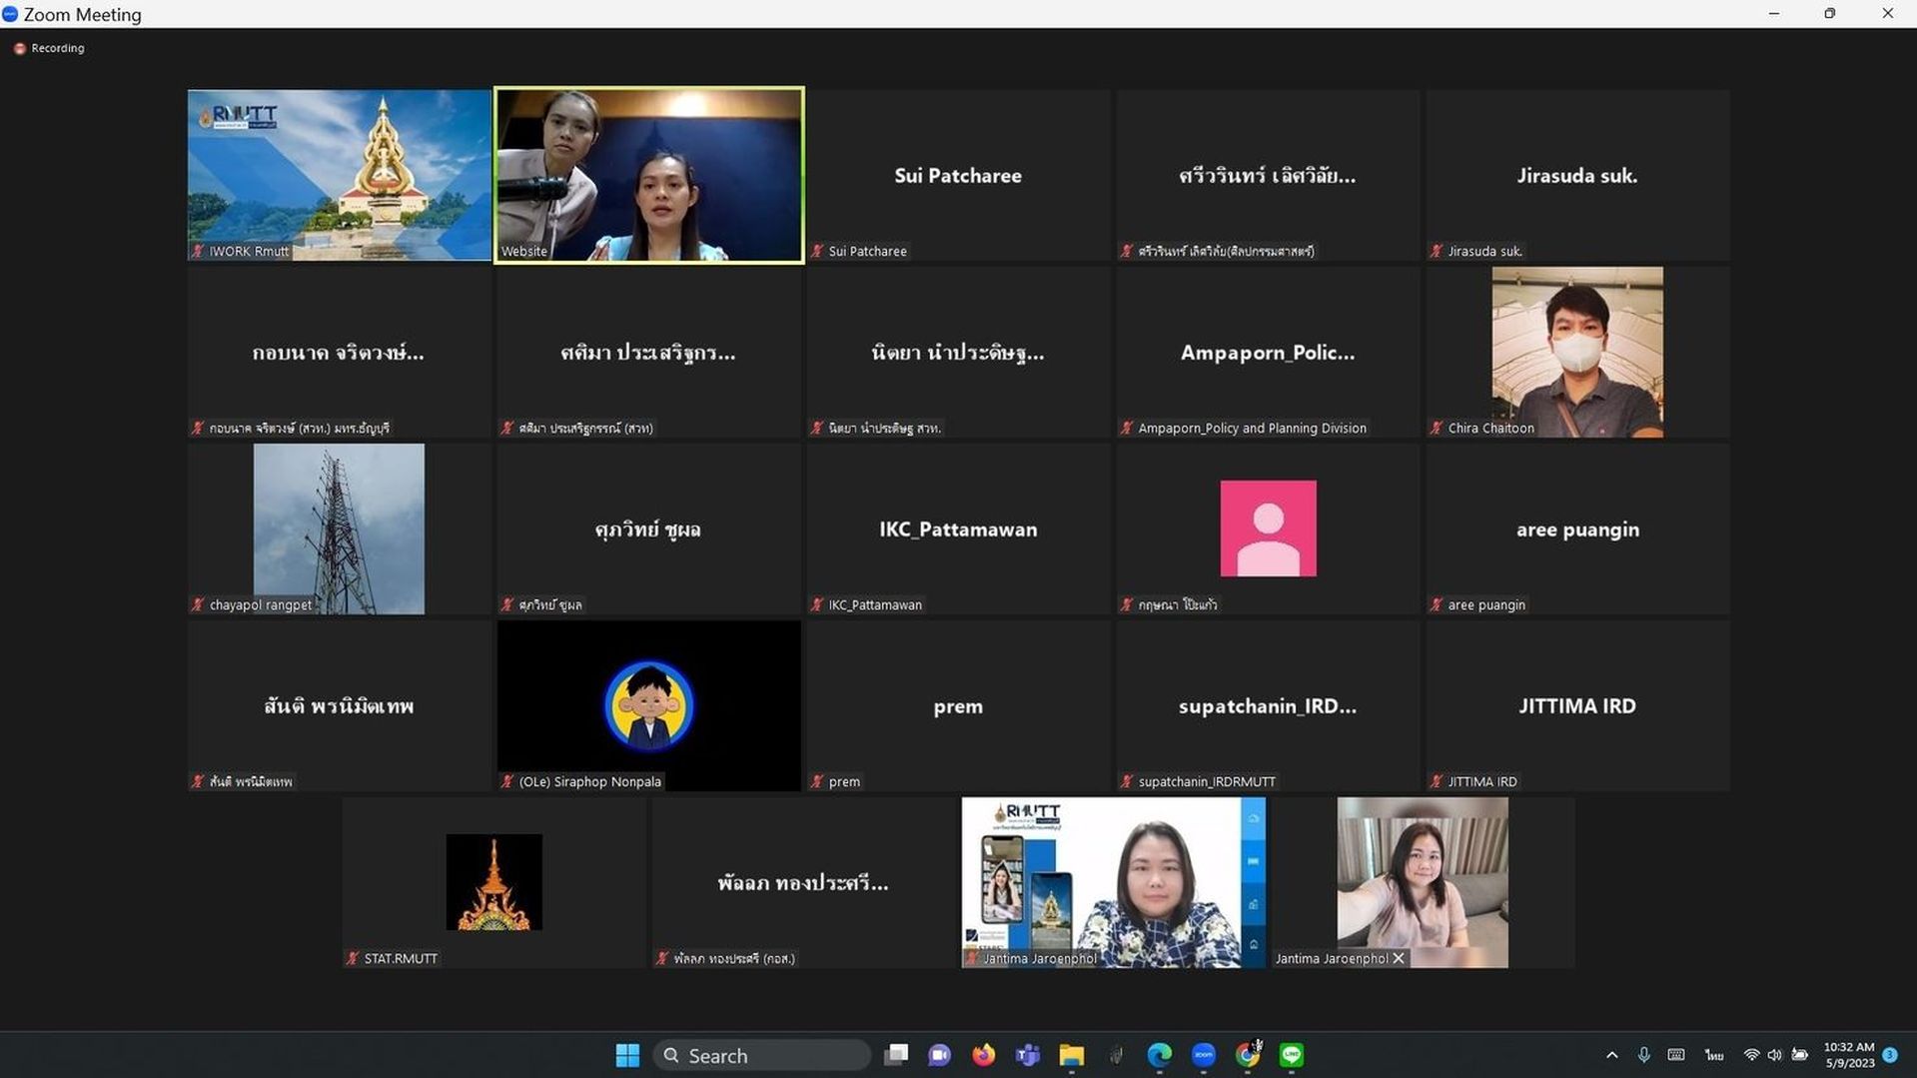Select the aree puangin participant tile
This screenshot has height=1078, width=1917.
pos(1577,529)
